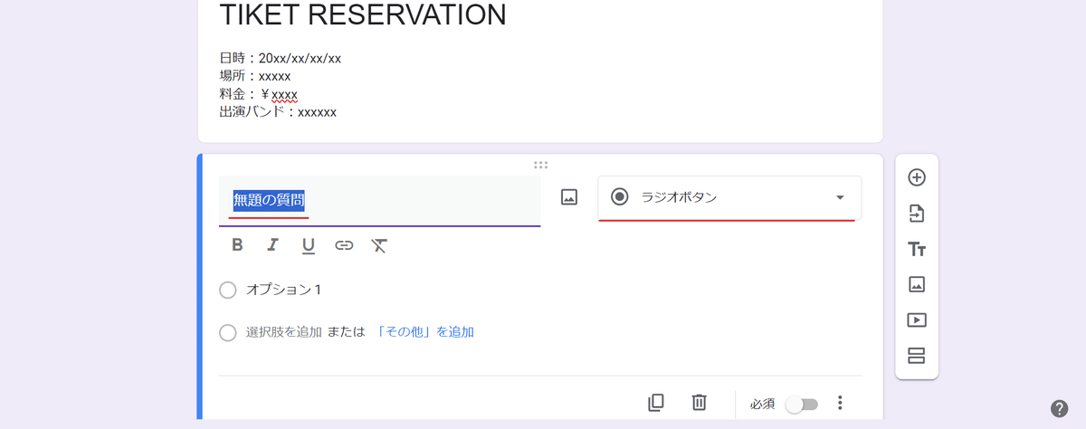The height and width of the screenshot is (429, 1086).
Task: Add a section from the sidebar
Action: [917, 356]
